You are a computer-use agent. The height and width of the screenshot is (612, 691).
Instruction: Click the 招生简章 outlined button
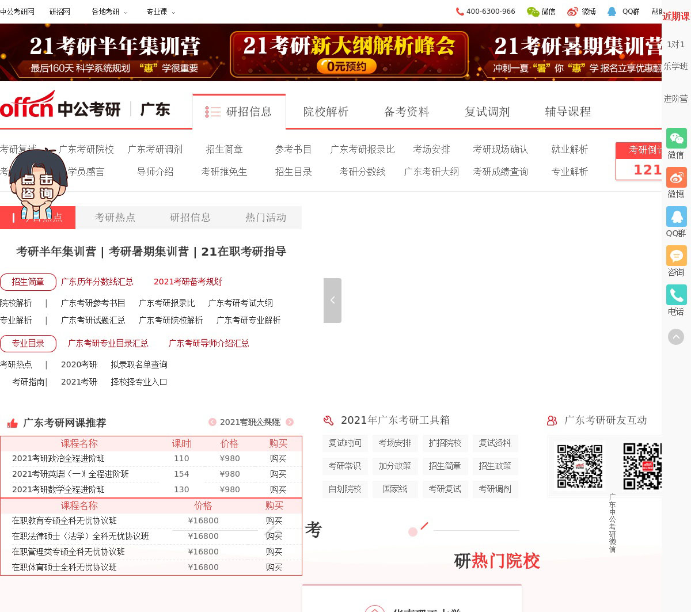pos(28,282)
